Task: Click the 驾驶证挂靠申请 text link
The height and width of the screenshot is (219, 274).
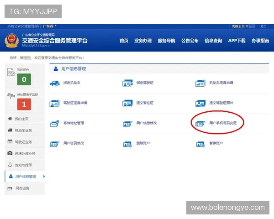Action: tap(75, 103)
